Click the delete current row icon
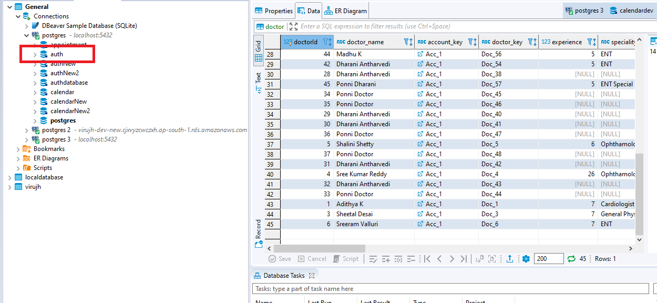The image size is (657, 303). point(411,259)
